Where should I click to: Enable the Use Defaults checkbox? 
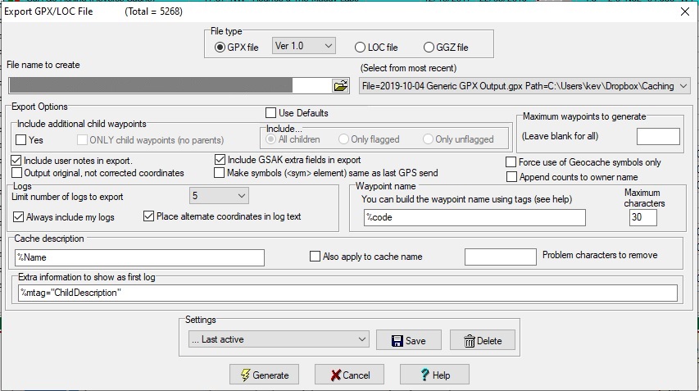[x=271, y=113]
